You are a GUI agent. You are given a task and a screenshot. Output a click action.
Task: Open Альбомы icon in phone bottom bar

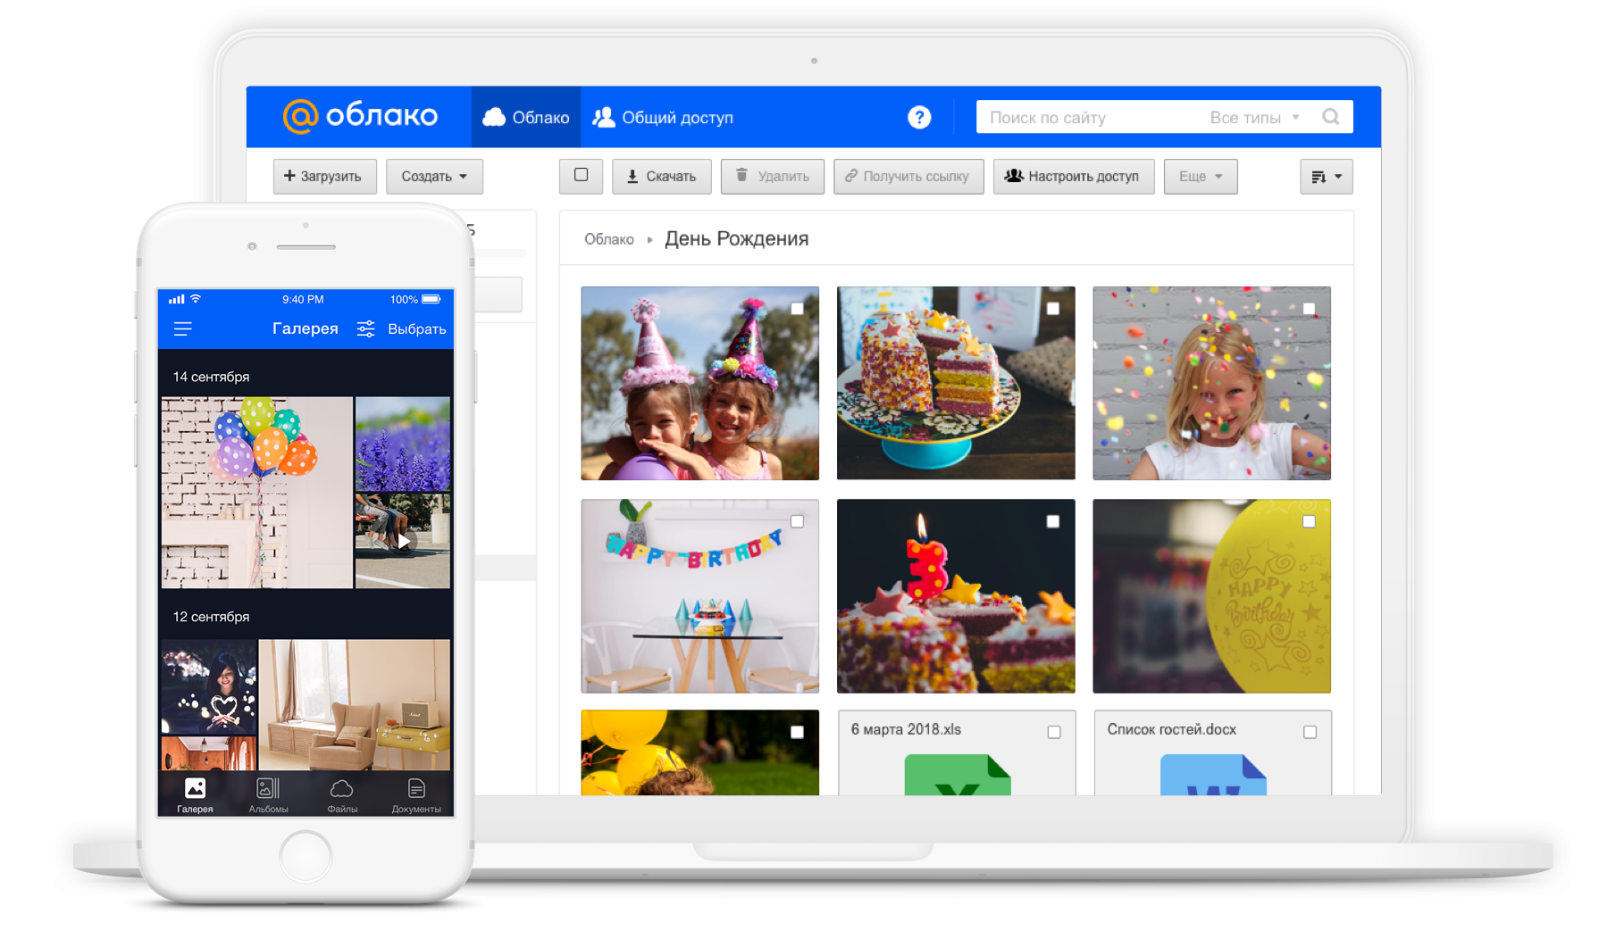(x=268, y=794)
